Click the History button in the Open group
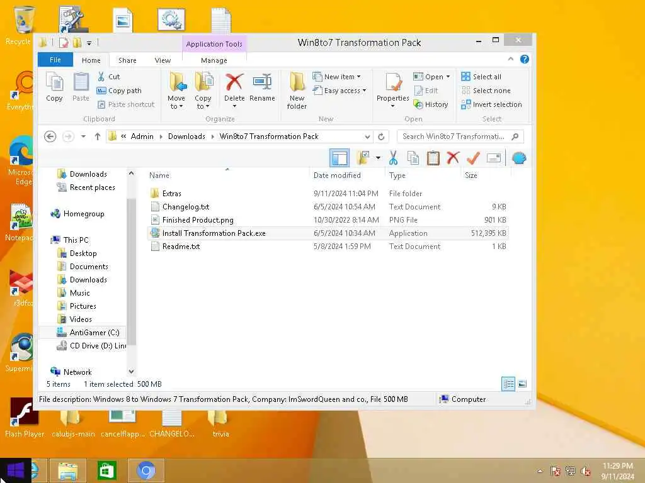This screenshot has height=483, width=645. 431,104
